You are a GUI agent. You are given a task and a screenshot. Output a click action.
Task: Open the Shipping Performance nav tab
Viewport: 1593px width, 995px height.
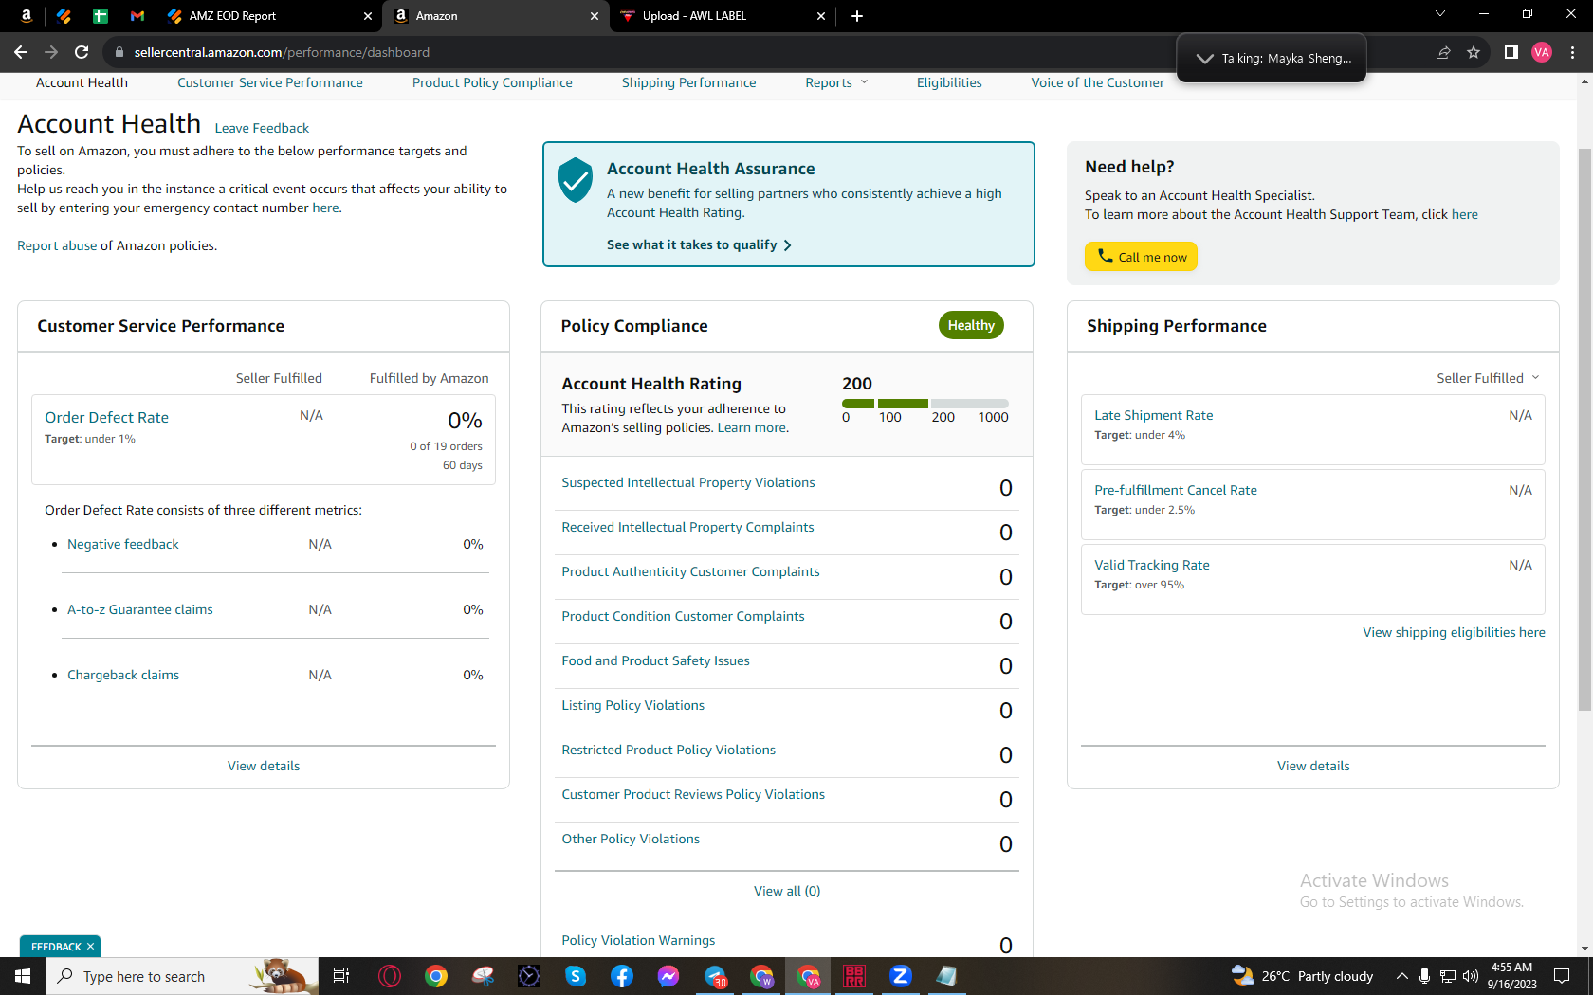[689, 83]
